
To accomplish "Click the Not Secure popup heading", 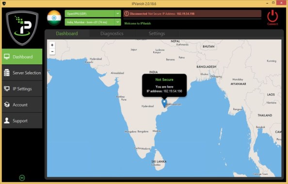I will [164, 79].
